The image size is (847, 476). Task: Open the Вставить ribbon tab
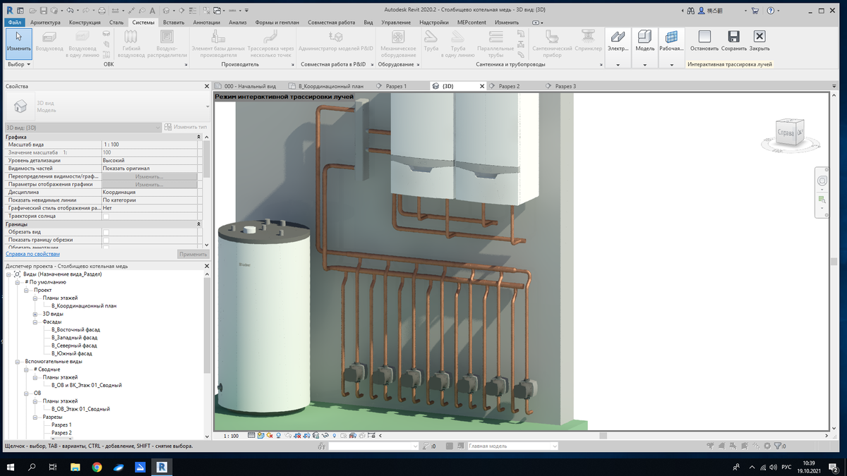pyautogui.click(x=173, y=23)
